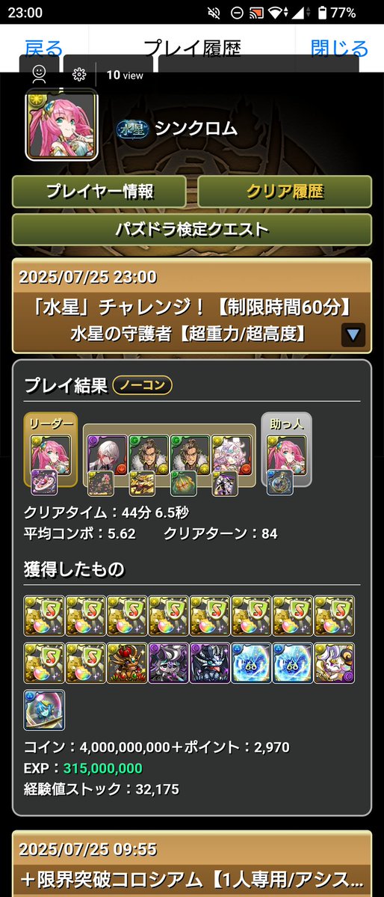Tap the red armored dragon drop icon

(127, 663)
